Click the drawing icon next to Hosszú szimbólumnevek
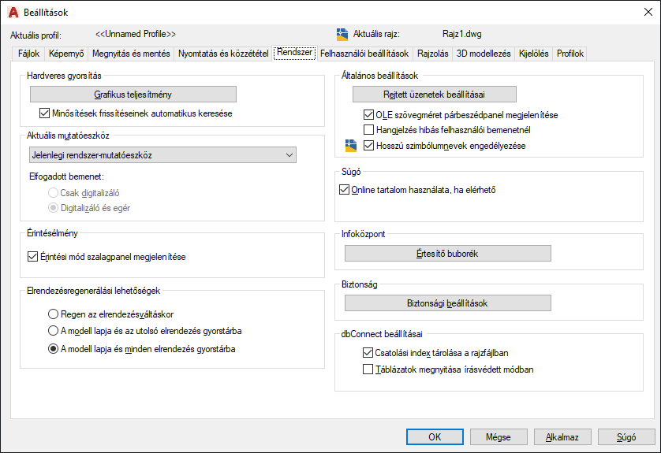Image resolution: width=661 pixels, height=453 pixels. pyautogui.click(x=351, y=146)
